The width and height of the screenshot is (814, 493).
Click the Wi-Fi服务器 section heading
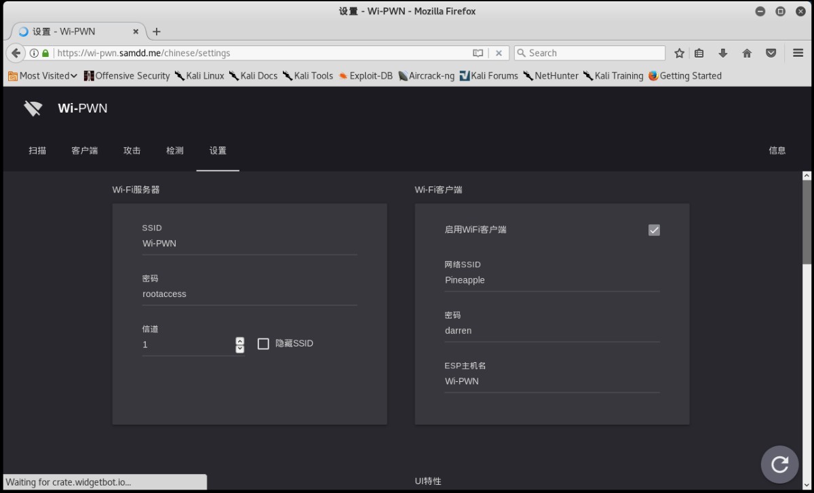(x=136, y=190)
